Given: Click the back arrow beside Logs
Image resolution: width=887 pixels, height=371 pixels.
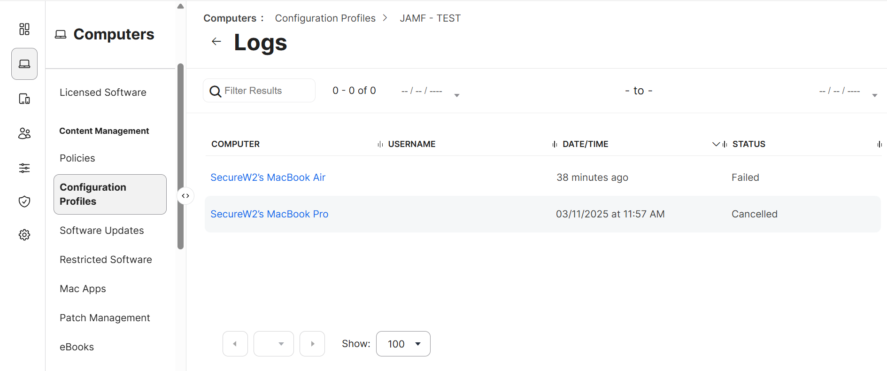Looking at the screenshot, I should pyautogui.click(x=216, y=42).
